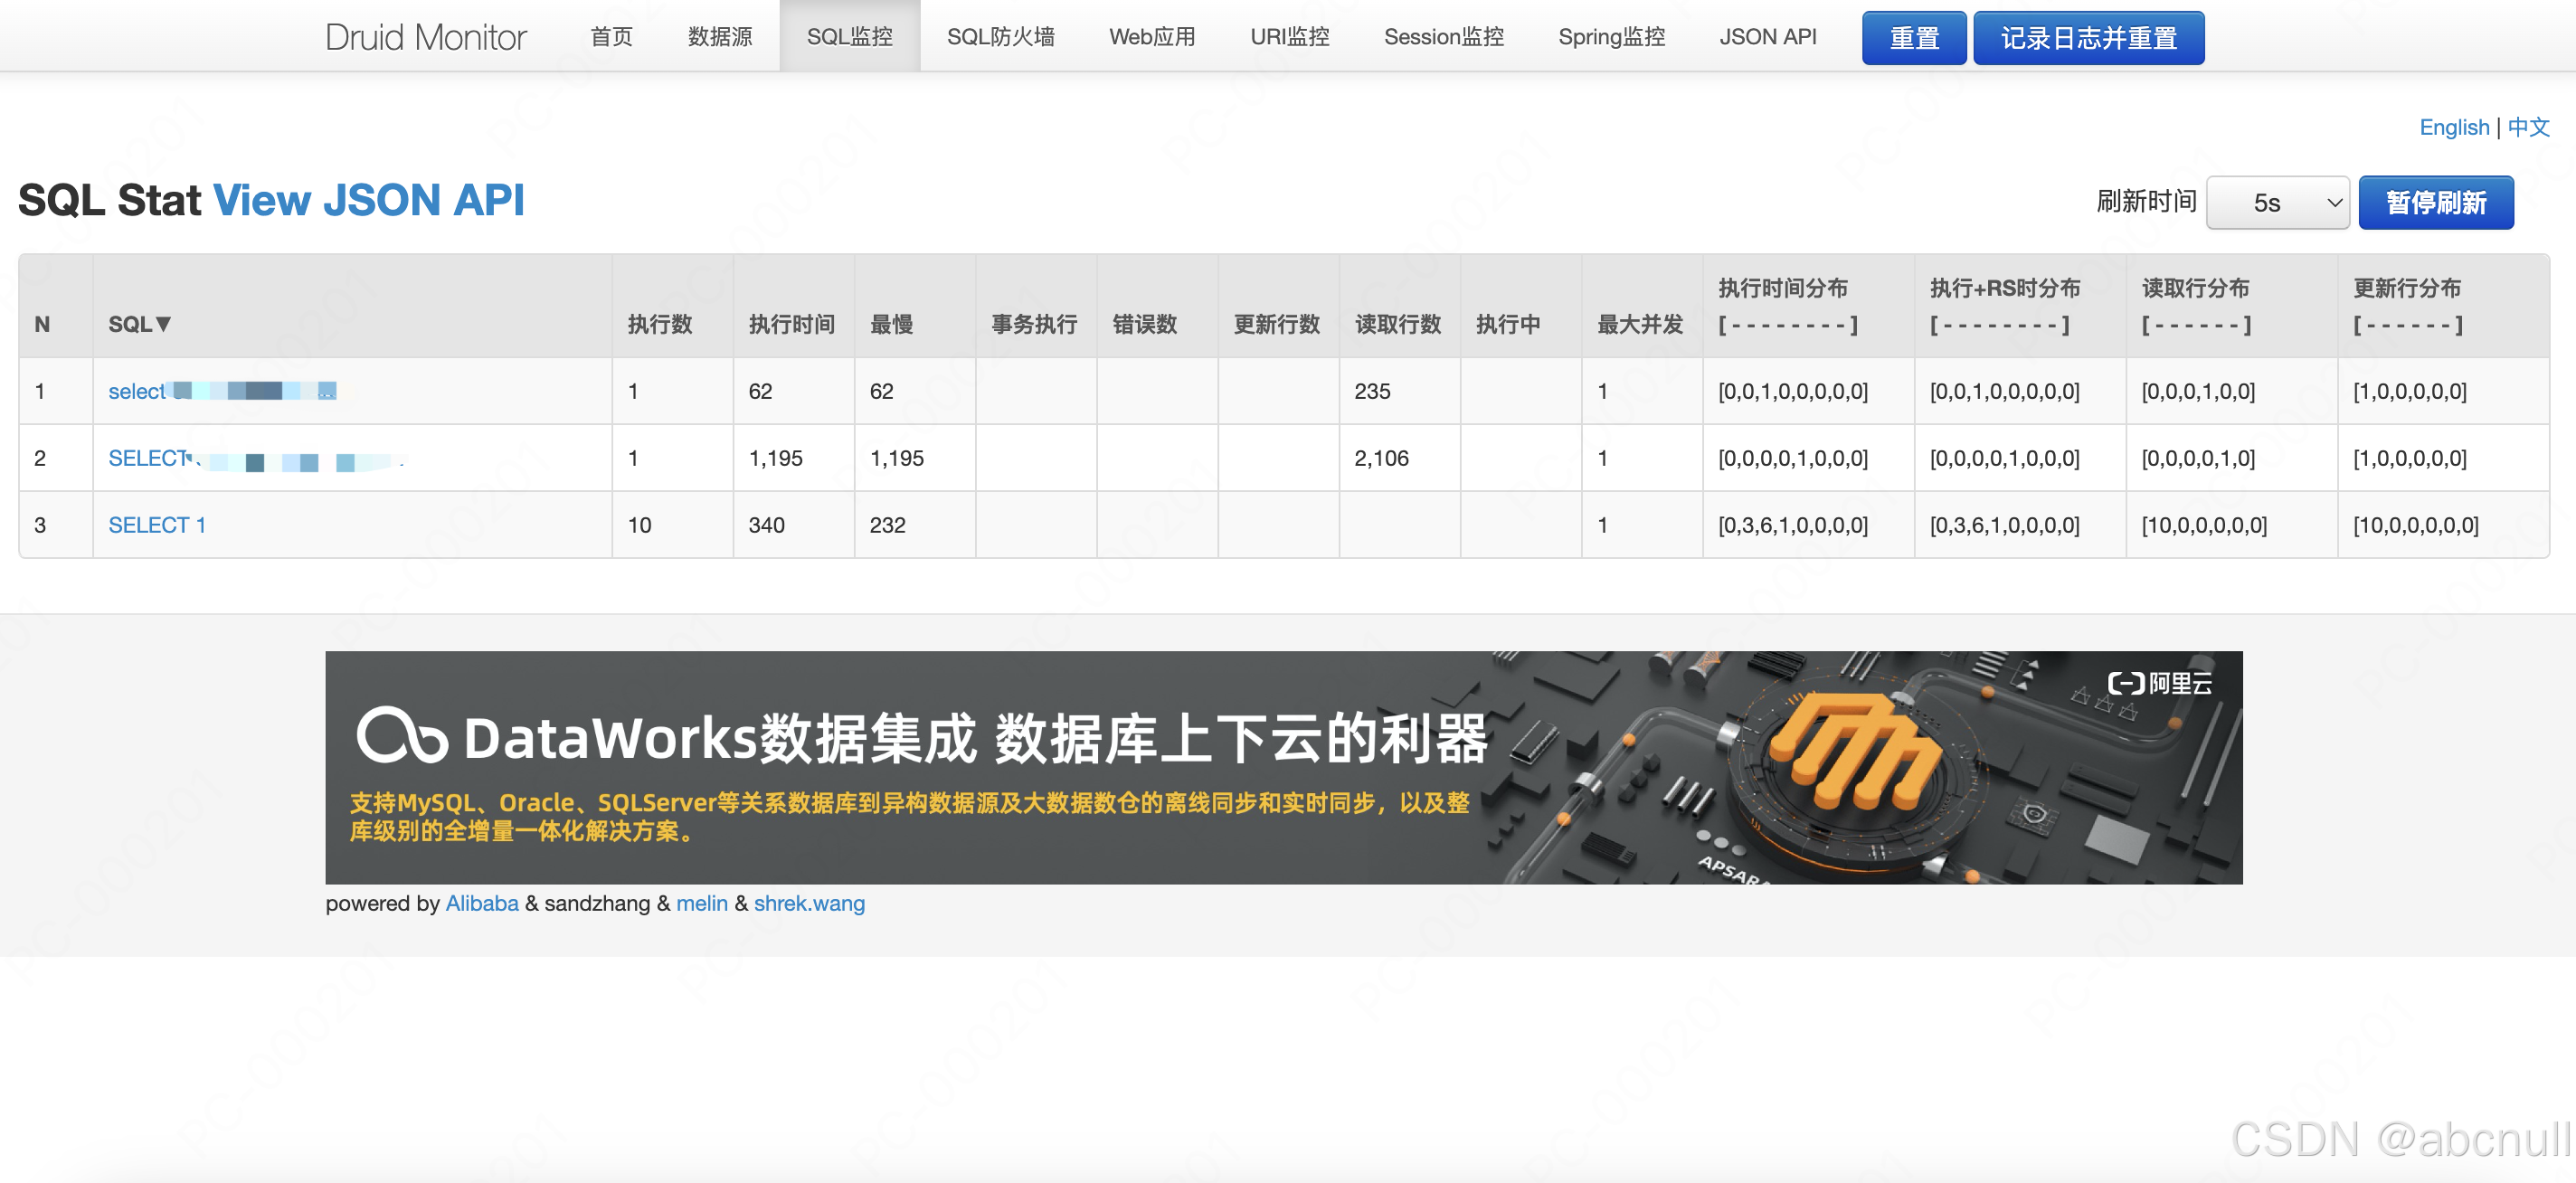Sort by the 最慢 column header
2576x1183 pixels.
coord(891,324)
